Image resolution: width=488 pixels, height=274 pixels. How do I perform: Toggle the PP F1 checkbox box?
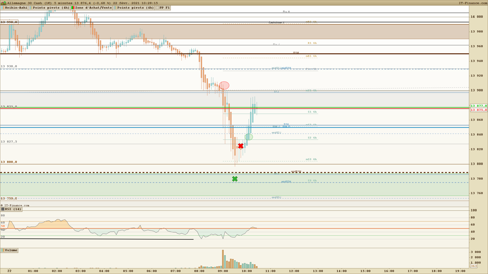click(x=157, y=8)
